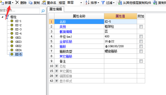Screen dimensions: 166x95
Task: Click the 名称 row label
Action: point(63,22)
